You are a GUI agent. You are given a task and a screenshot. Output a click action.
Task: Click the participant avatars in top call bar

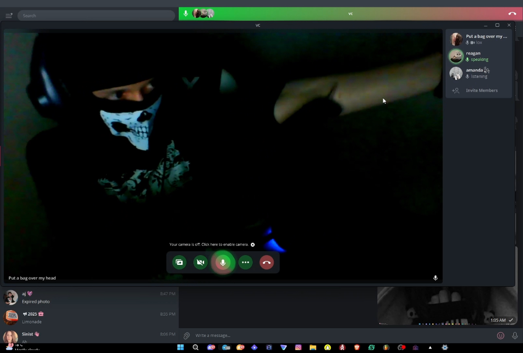coord(203,14)
